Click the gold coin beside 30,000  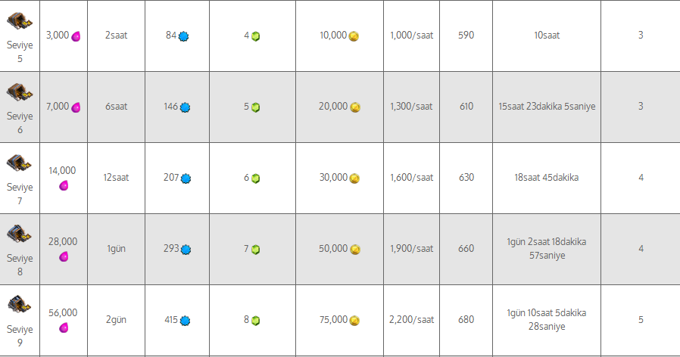(x=354, y=178)
